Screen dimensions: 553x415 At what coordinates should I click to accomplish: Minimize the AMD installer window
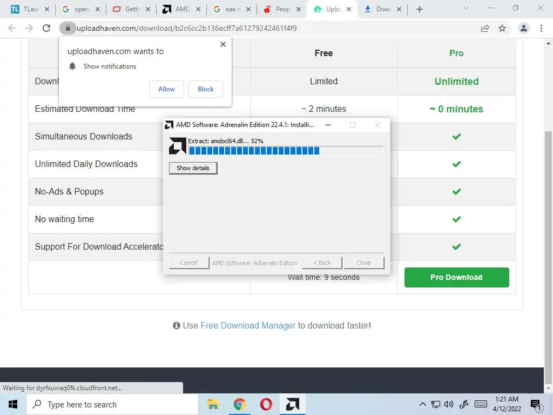[328, 125]
